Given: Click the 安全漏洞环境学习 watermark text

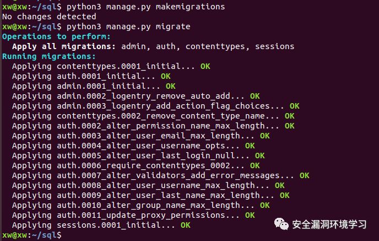Looking at the screenshot, I should tap(329, 224).
